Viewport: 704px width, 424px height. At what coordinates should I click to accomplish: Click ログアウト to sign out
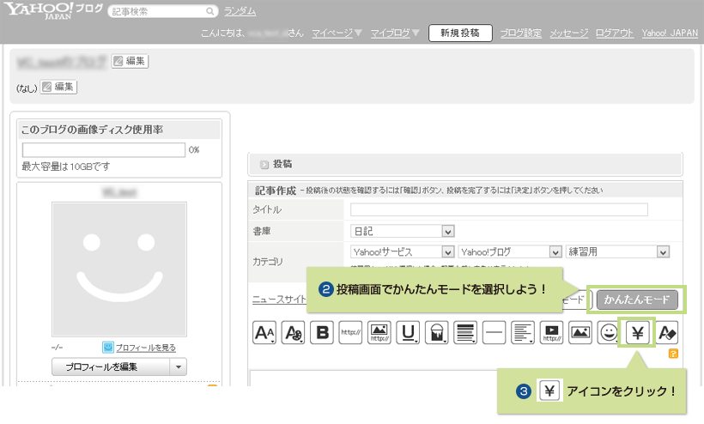pyautogui.click(x=614, y=33)
